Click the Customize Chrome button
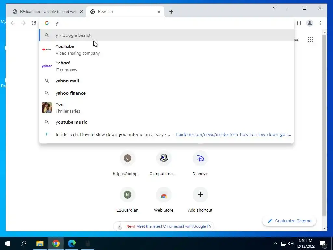This screenshot has height=250, width=333. pyautogui.click(x=289, y=221)
